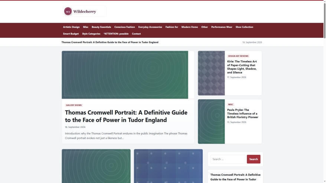Open the Fashion for menu item
Screen dimensions: 326x183
pyautogui.click(x=172, y=27)
